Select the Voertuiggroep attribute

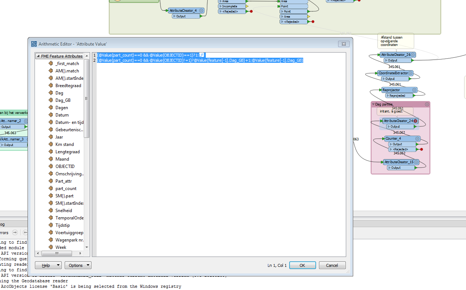coord(69,233)
